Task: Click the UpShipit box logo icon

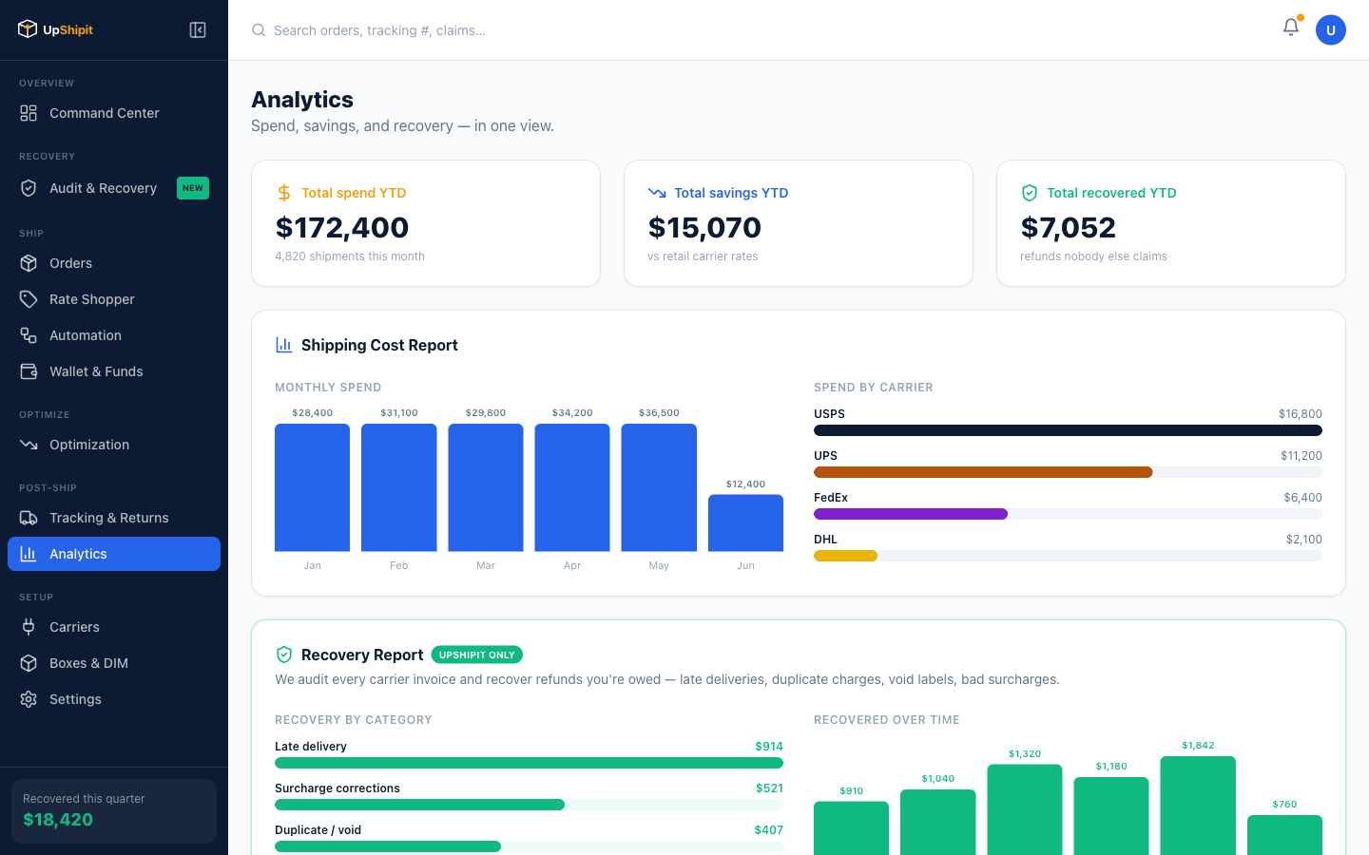Action: tap(28, 29)
